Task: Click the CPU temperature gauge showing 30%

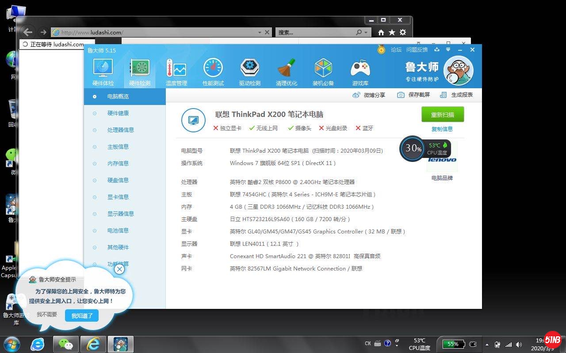Action: [412, 149]
